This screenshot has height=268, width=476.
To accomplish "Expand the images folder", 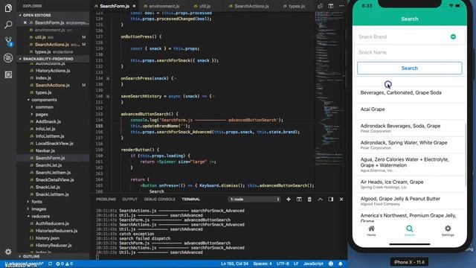I will (x=28, y=208).
